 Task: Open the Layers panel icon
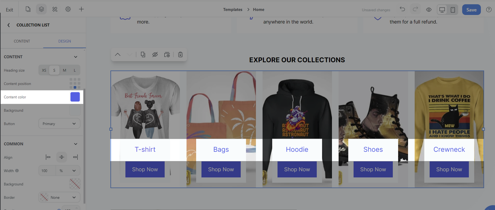pos(41,9)
